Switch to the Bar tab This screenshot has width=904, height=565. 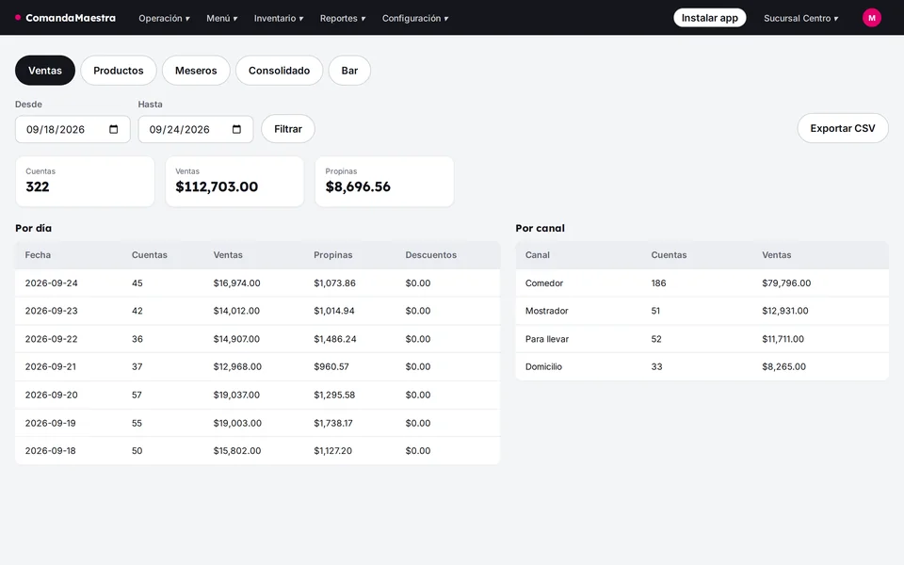pyautogui.click(x=349, y=71)
